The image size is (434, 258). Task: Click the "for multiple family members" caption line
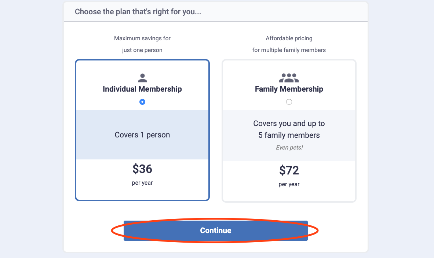pos(289,50)
